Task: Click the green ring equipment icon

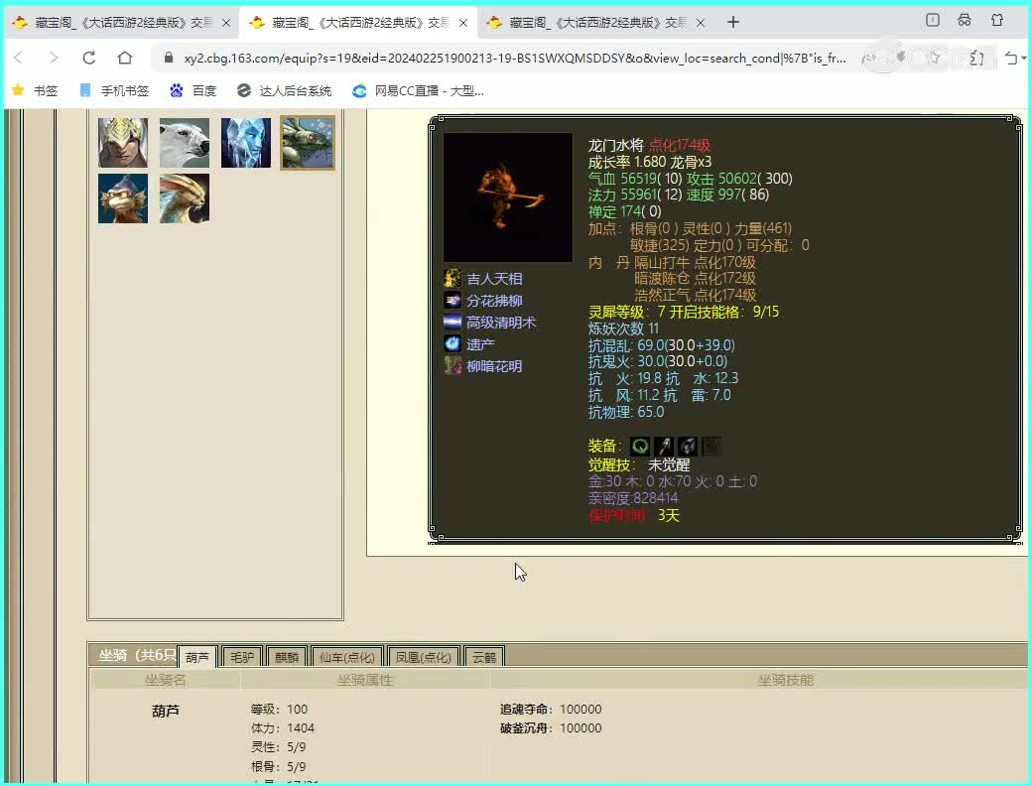Action: click(x=640, y=447)
